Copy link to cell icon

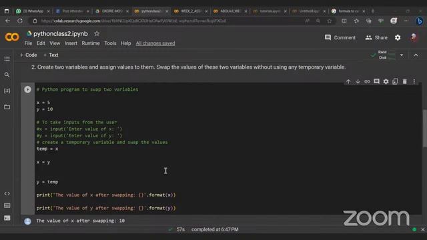tap(367, 81)
